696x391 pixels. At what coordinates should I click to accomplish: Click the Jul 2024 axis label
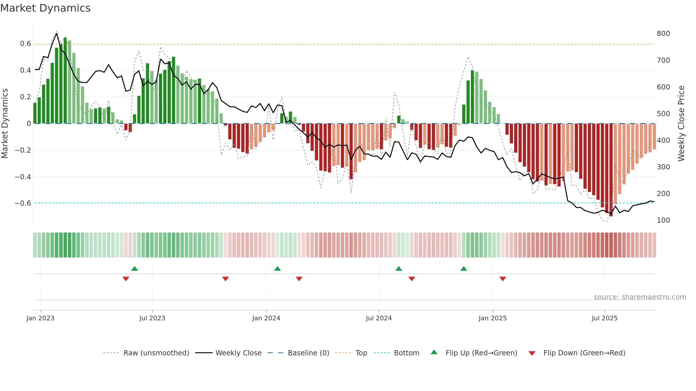pyautogui.click(x=379, y=318)
